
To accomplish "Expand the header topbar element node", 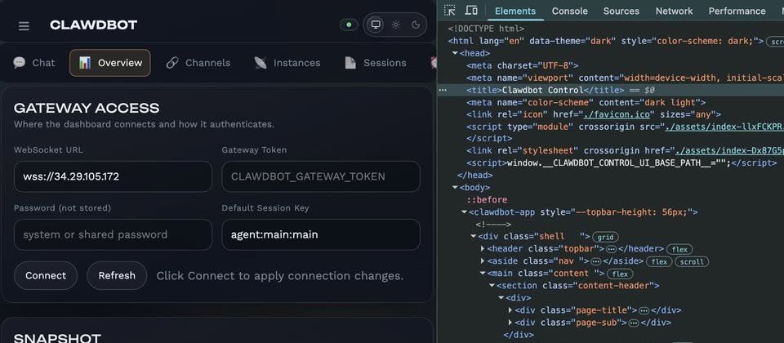I will [x=482, y=248].
